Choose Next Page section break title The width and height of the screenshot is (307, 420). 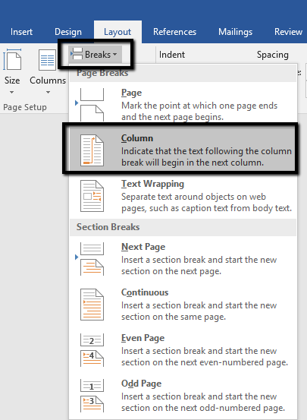tap(143, 247)
